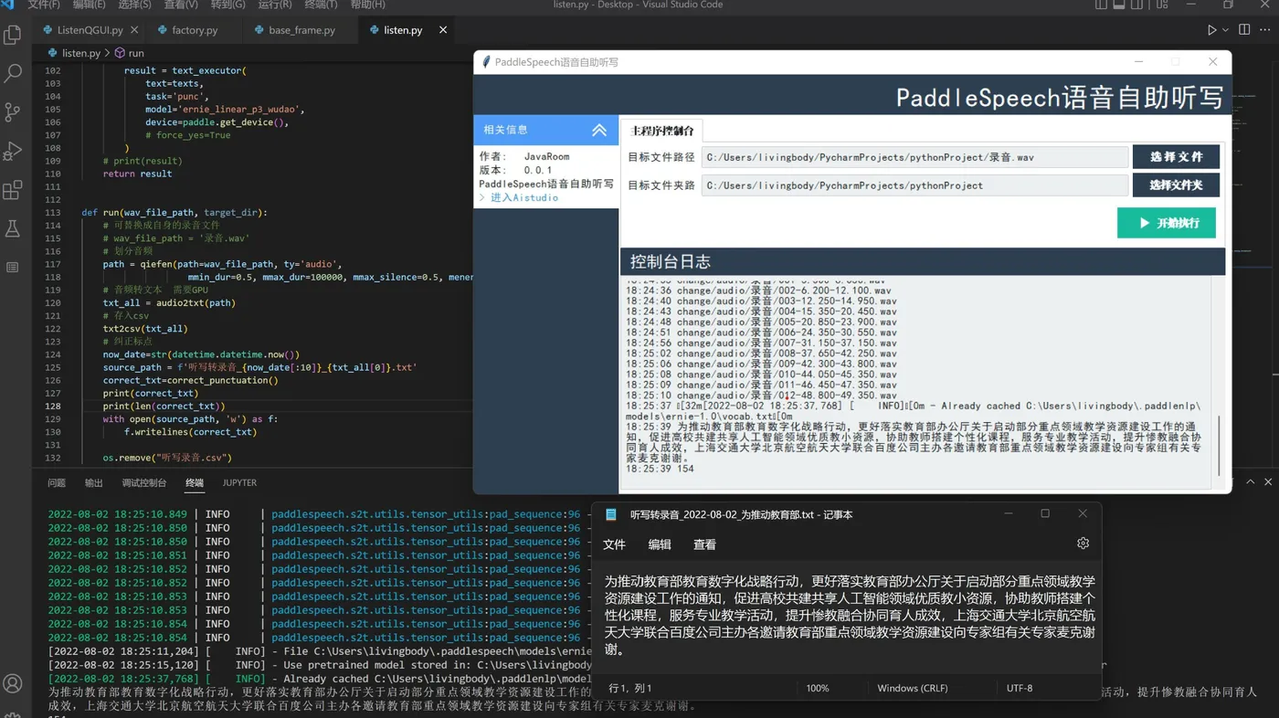Screen dimensions: 1279x718
Task: Close the VS Code terminal panel
Action: pos(1268,481)
